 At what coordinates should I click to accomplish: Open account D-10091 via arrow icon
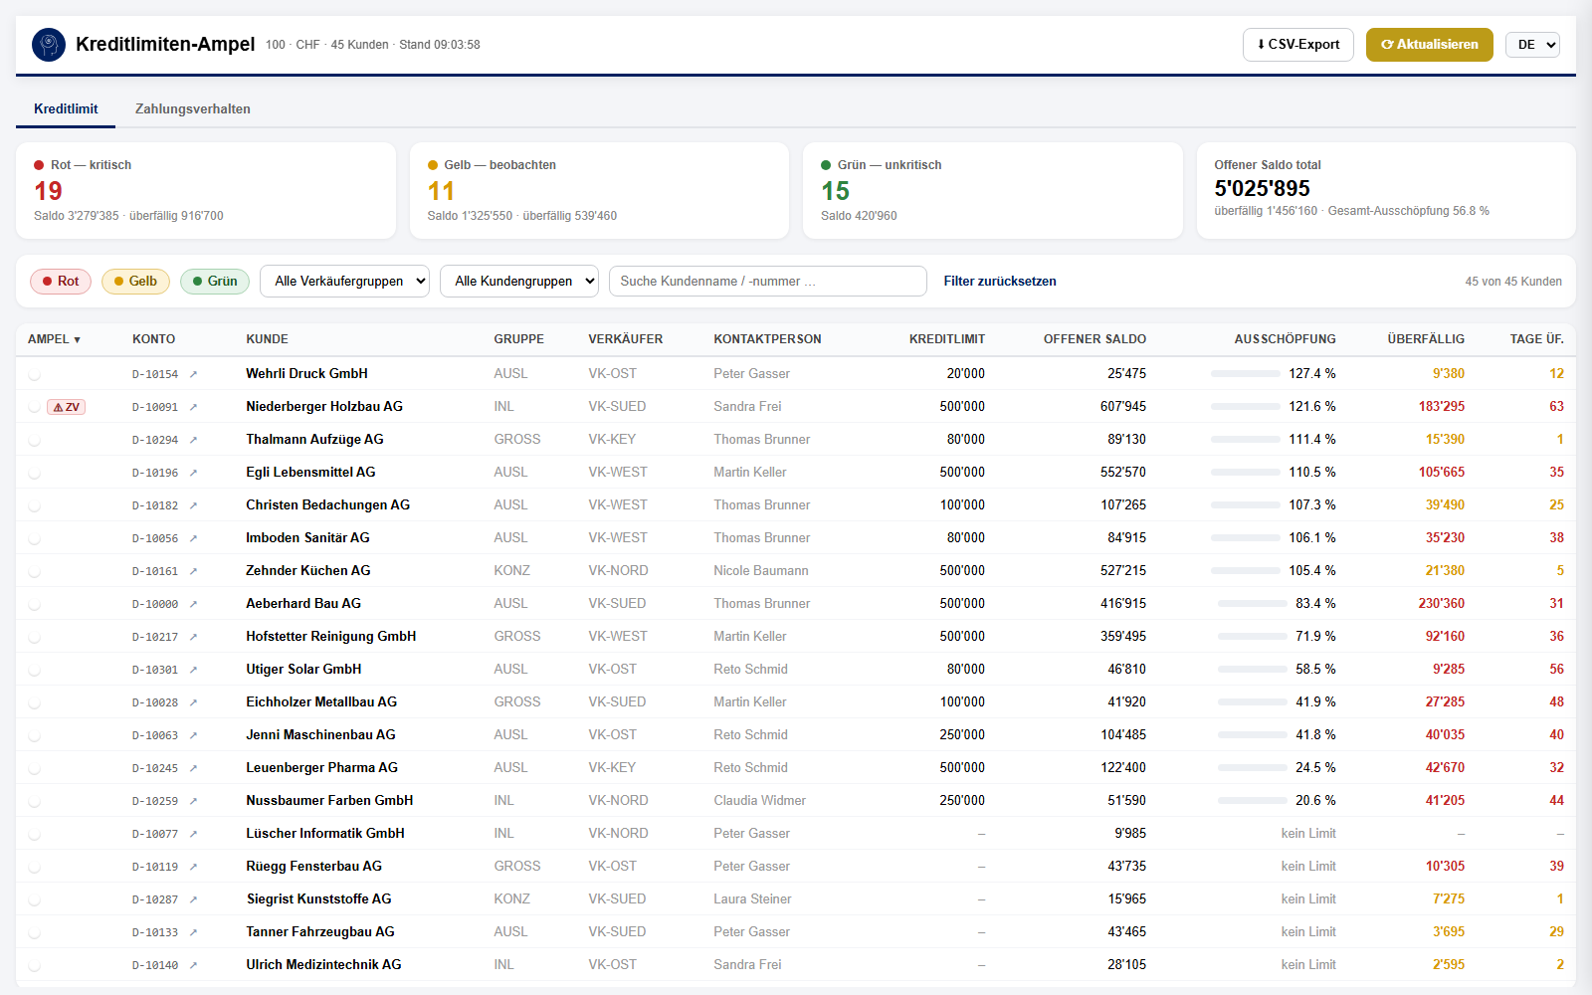193,407
